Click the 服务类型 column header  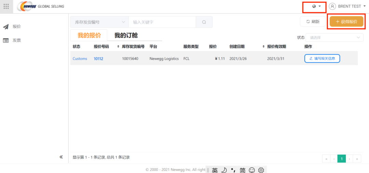(x=191, y=47)
